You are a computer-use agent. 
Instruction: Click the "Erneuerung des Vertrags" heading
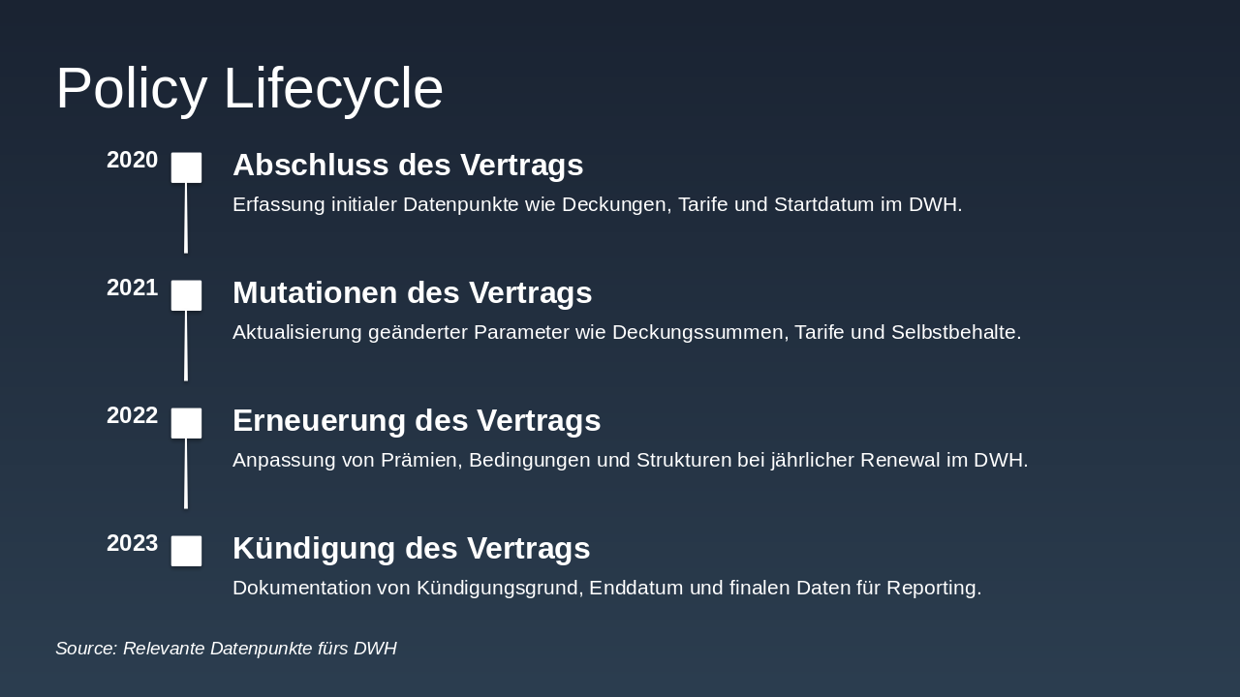coord(417,420)
